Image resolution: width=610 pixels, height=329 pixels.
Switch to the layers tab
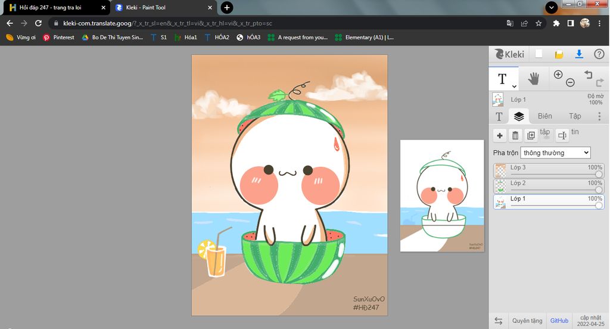[x=519, y=116]
